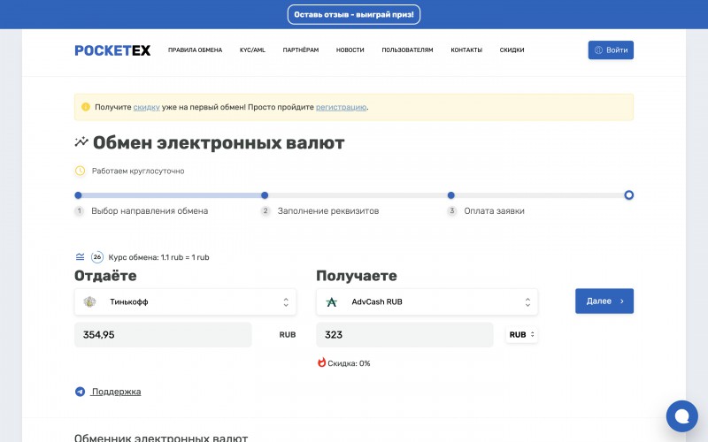Viewport: 708px width, 442px height.
Task: Focus the 354,95 amount input
Action: pos(163,335)
